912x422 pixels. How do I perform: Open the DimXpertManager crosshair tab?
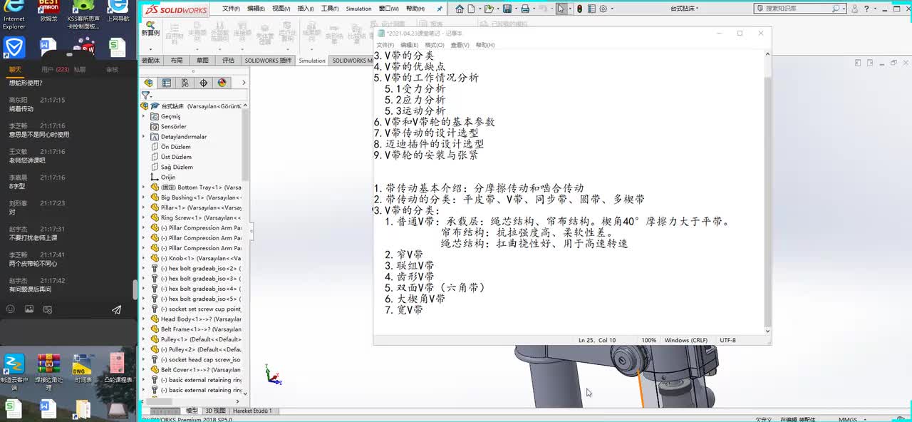pyautogui.click(x=204, y=83)
